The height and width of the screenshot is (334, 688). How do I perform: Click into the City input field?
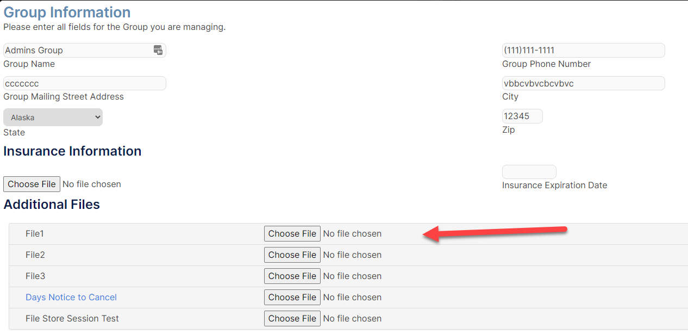(584, 83)
